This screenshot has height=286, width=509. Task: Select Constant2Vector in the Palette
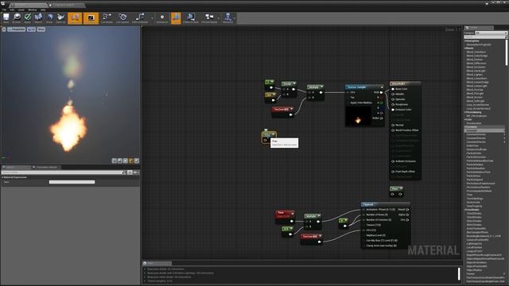[476, 134]
